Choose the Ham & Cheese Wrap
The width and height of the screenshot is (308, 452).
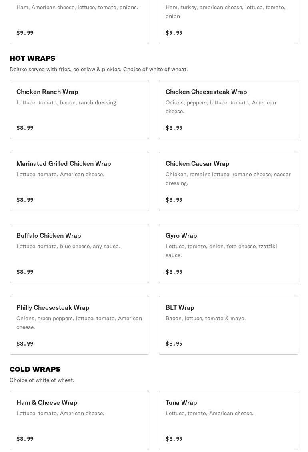[x=79, y=420]
